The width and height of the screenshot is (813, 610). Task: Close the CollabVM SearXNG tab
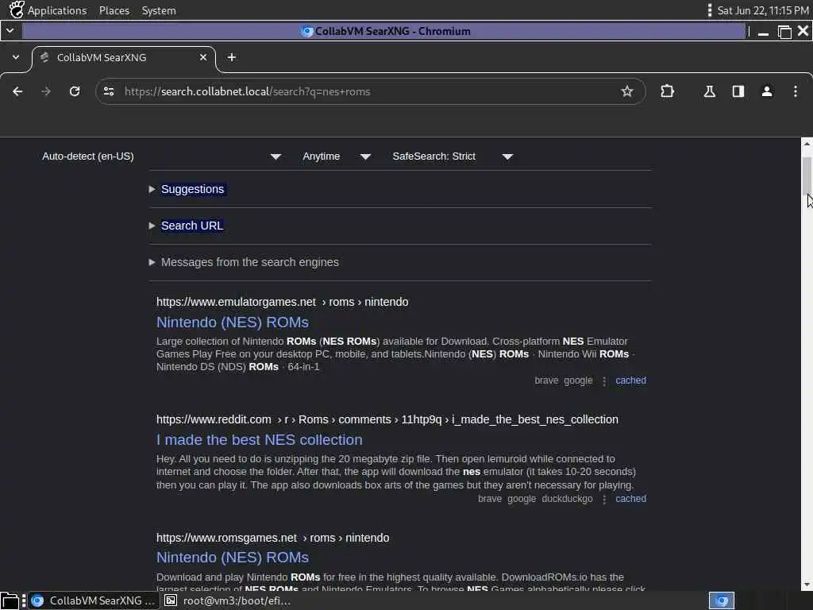click(203, 57)
